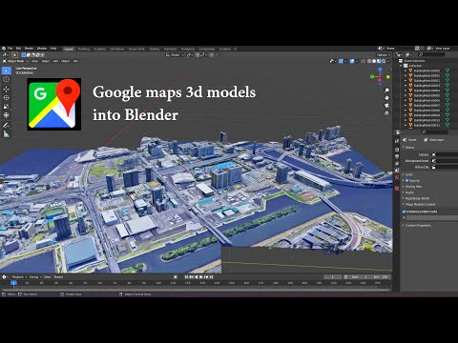Image resolution: width=458 pixels, height=343 pixels.
Task: Click Marker menu in timeline
Action: point(58,277)
